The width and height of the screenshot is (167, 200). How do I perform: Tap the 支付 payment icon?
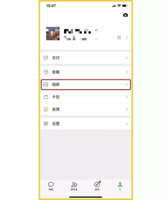(46, 58)
